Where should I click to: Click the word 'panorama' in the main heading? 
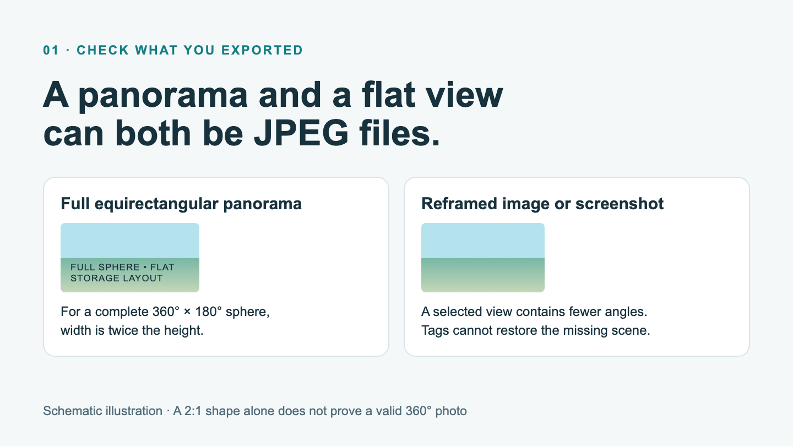(162, 96)
